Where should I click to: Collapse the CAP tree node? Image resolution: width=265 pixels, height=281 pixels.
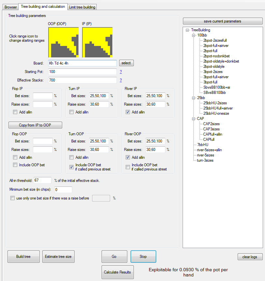pos(193,119)
